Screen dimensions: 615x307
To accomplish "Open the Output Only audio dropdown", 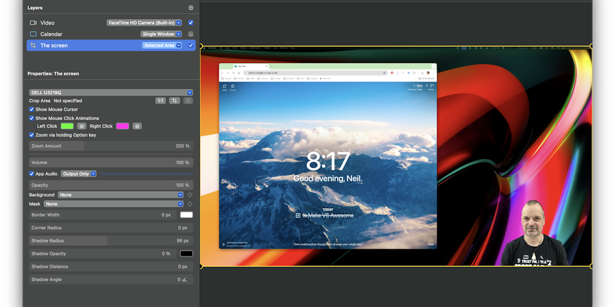I will (78, 174).
